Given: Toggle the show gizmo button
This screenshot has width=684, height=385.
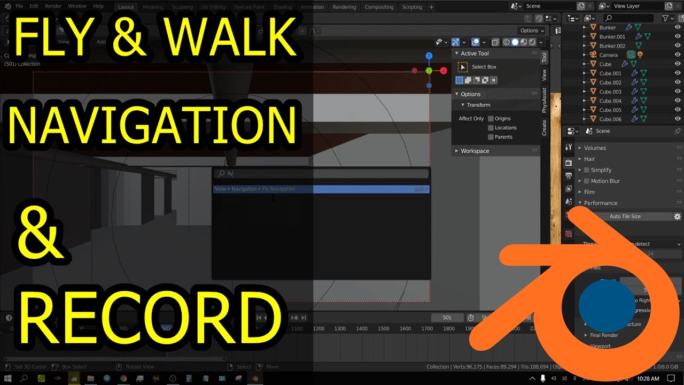Looking at the screenshot, I should [455, 42].
